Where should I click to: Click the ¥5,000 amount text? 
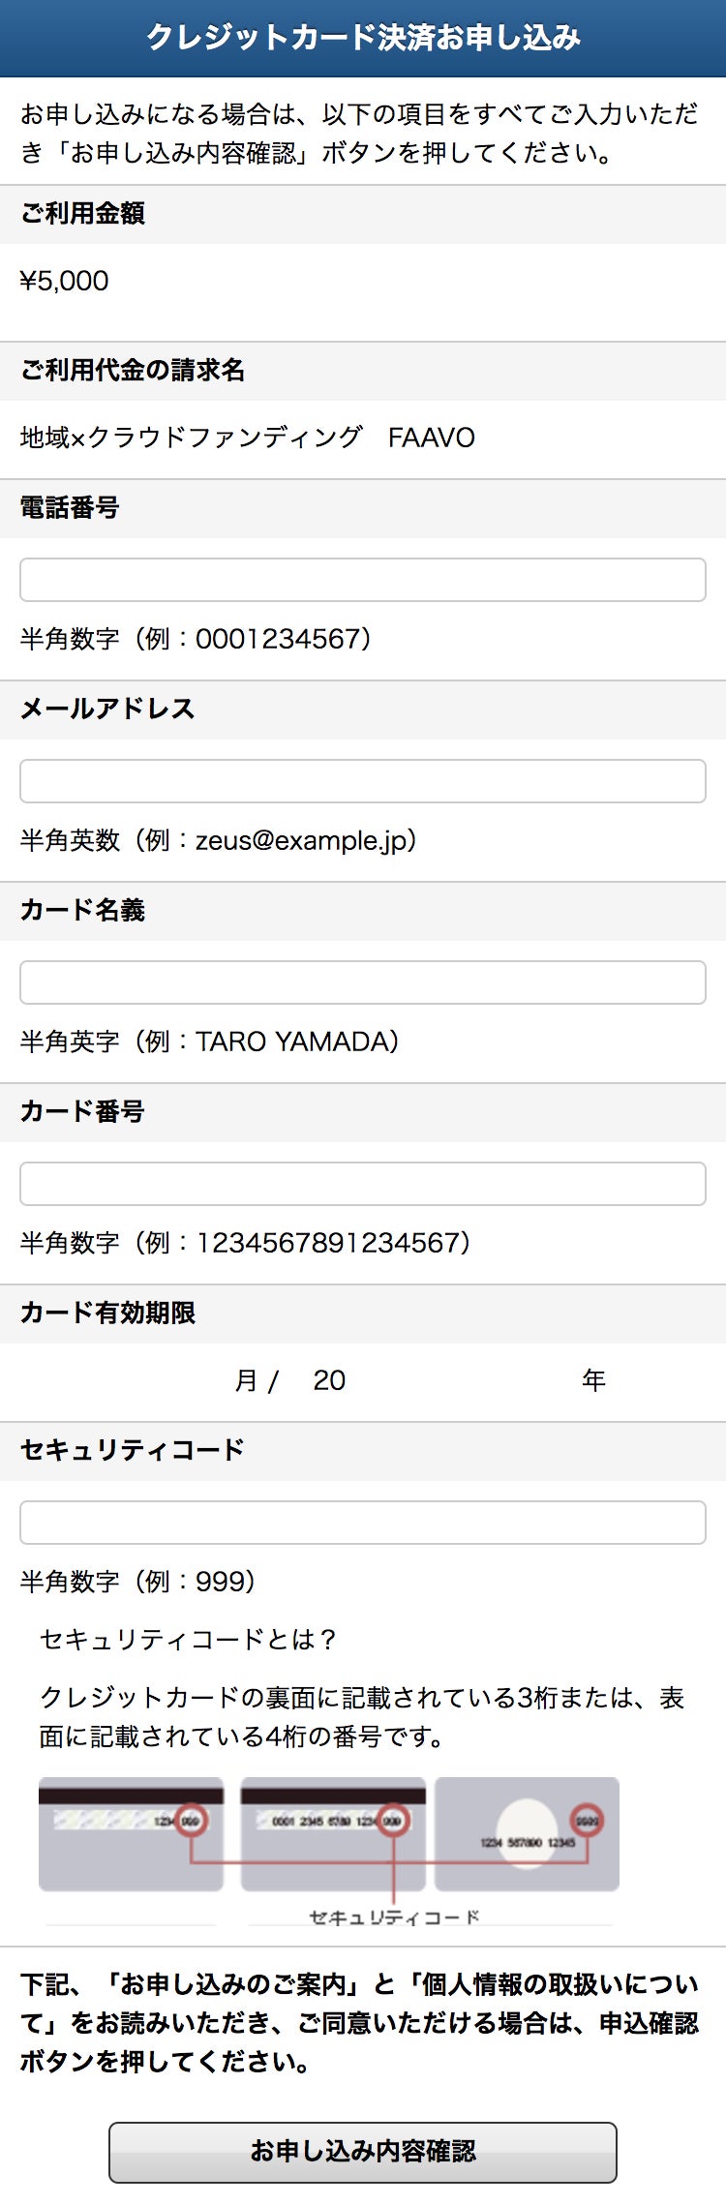pyautogui.click(x=65, y=281)
